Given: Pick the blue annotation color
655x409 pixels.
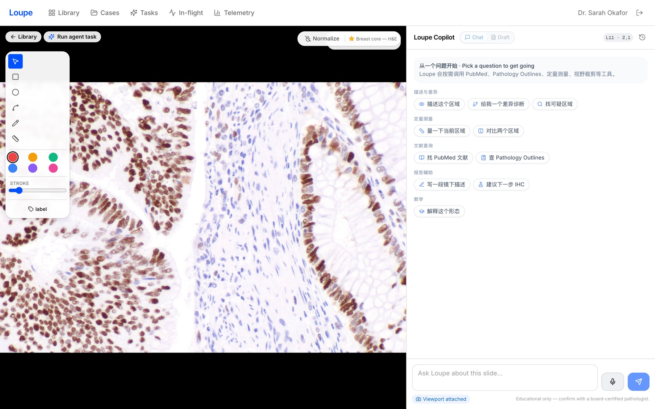Looking at the screenshot, I should click(13, 168).
